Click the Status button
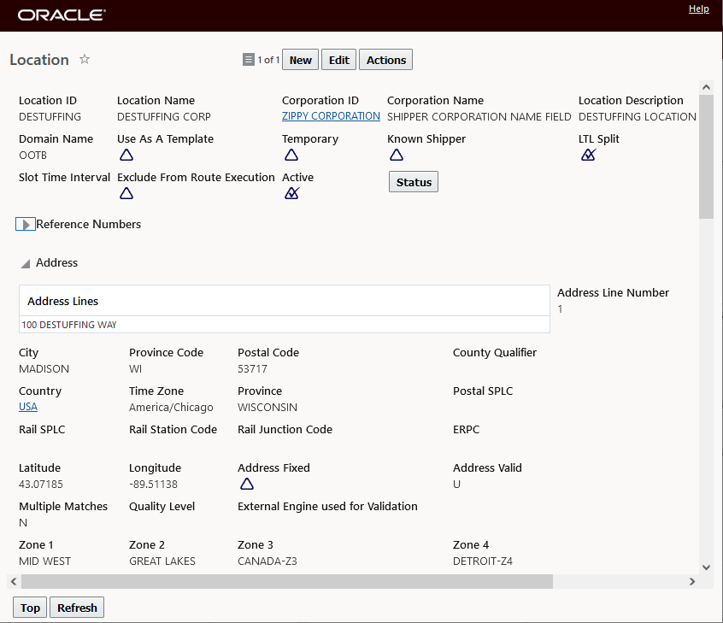The width and height of the screenshot is (723, 623). coord(414,182)
